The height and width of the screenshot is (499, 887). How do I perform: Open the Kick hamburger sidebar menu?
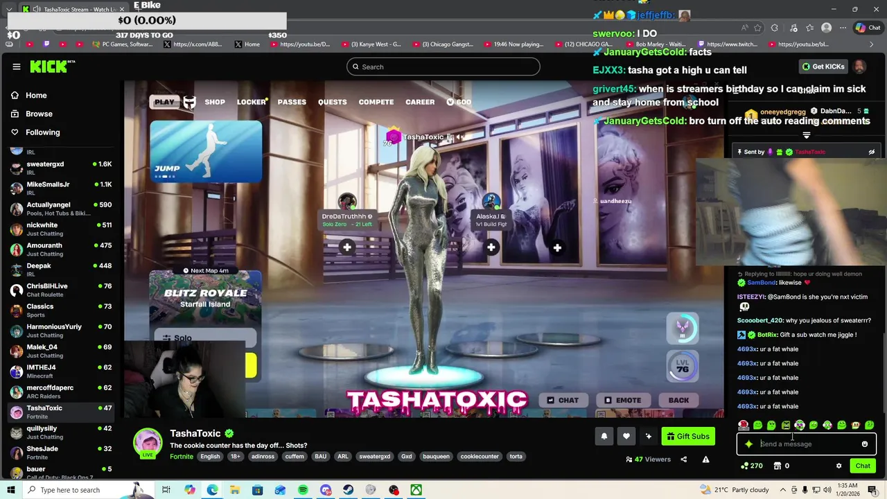tap(17, 67)
